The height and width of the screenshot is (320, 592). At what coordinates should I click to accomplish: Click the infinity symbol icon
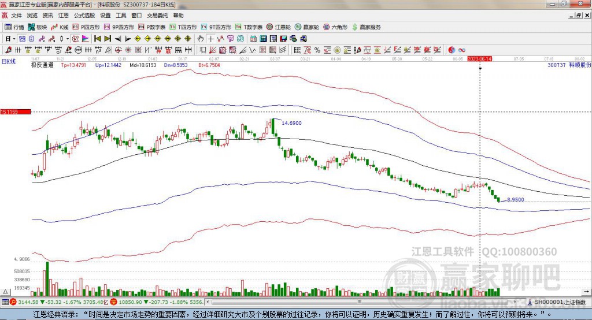pos(462,50)
